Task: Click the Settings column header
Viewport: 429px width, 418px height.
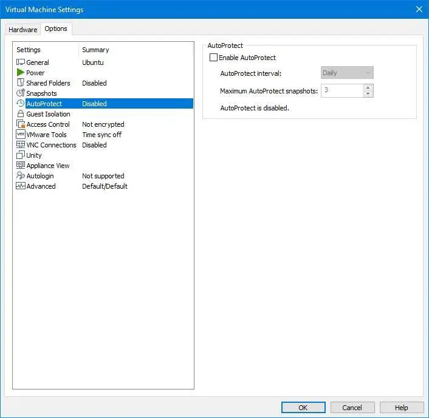Action: tap(29, 50)
